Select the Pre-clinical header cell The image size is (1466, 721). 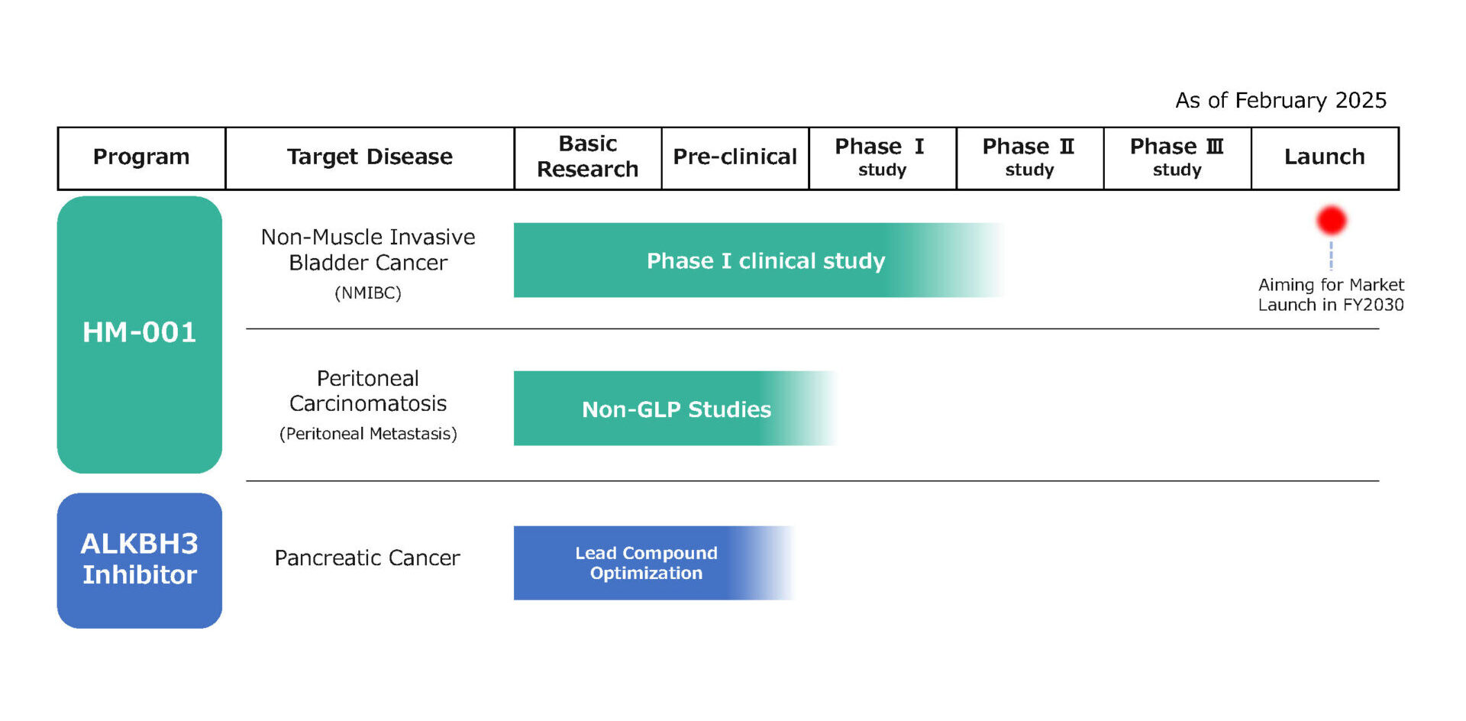tap(735, 157)
